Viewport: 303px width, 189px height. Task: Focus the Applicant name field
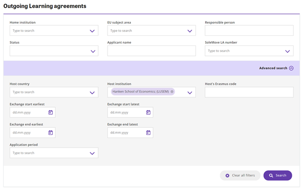[151, 51]
